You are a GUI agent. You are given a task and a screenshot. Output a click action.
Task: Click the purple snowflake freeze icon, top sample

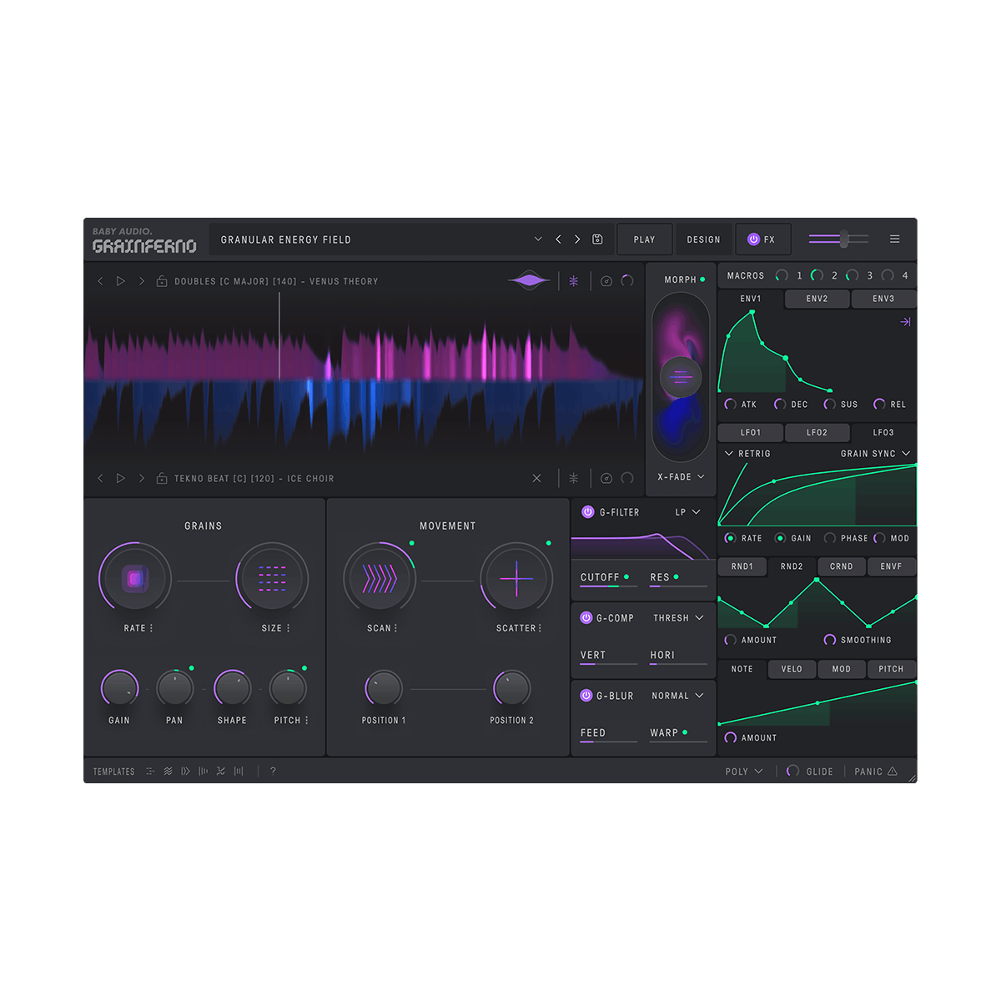click(574, 281)
